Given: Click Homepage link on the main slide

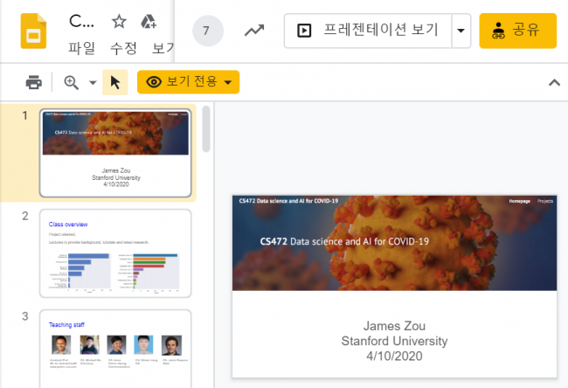Looking at the screenshot, I should (x=519, y=201).
